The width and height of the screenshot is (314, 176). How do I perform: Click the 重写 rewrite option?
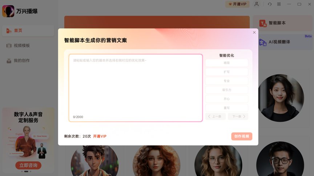[x=227, y=108]
